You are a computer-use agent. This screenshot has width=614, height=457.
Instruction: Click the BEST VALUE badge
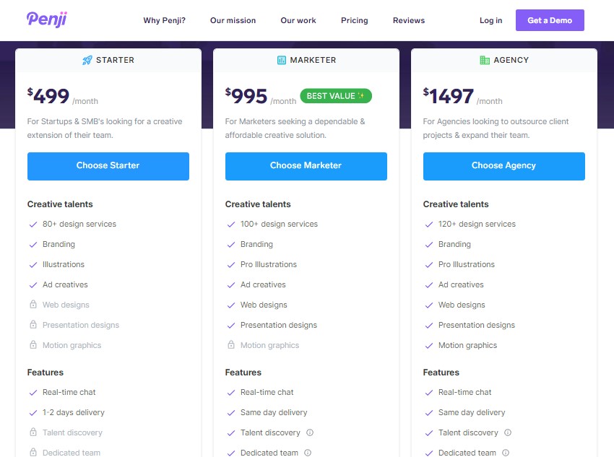(335, 95)
